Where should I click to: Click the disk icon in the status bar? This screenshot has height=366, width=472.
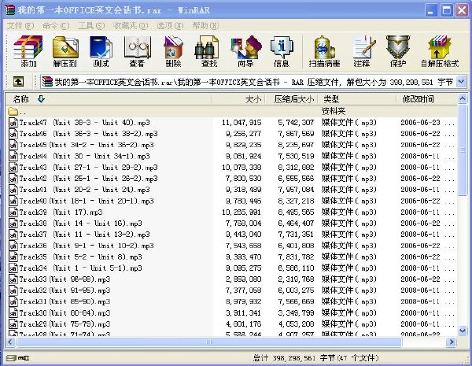10,358
